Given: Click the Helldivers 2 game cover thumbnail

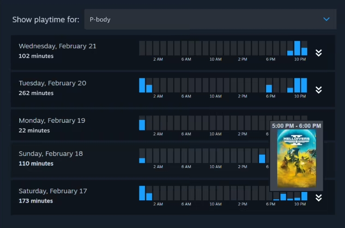Looking at the screenshot, I should (x=296, y=158).
